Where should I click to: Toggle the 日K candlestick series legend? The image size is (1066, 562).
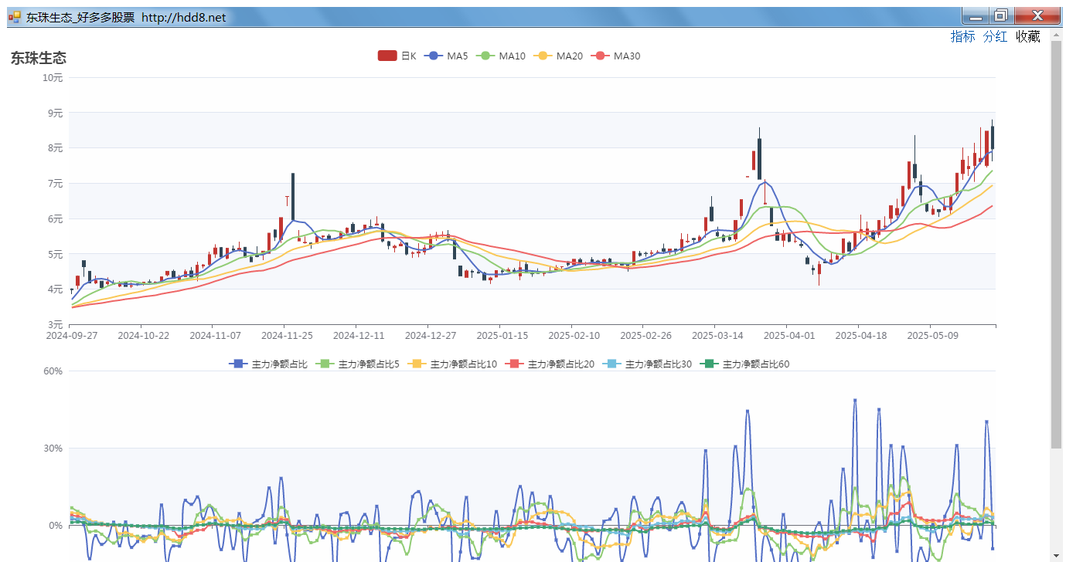[x=397, y=56]
